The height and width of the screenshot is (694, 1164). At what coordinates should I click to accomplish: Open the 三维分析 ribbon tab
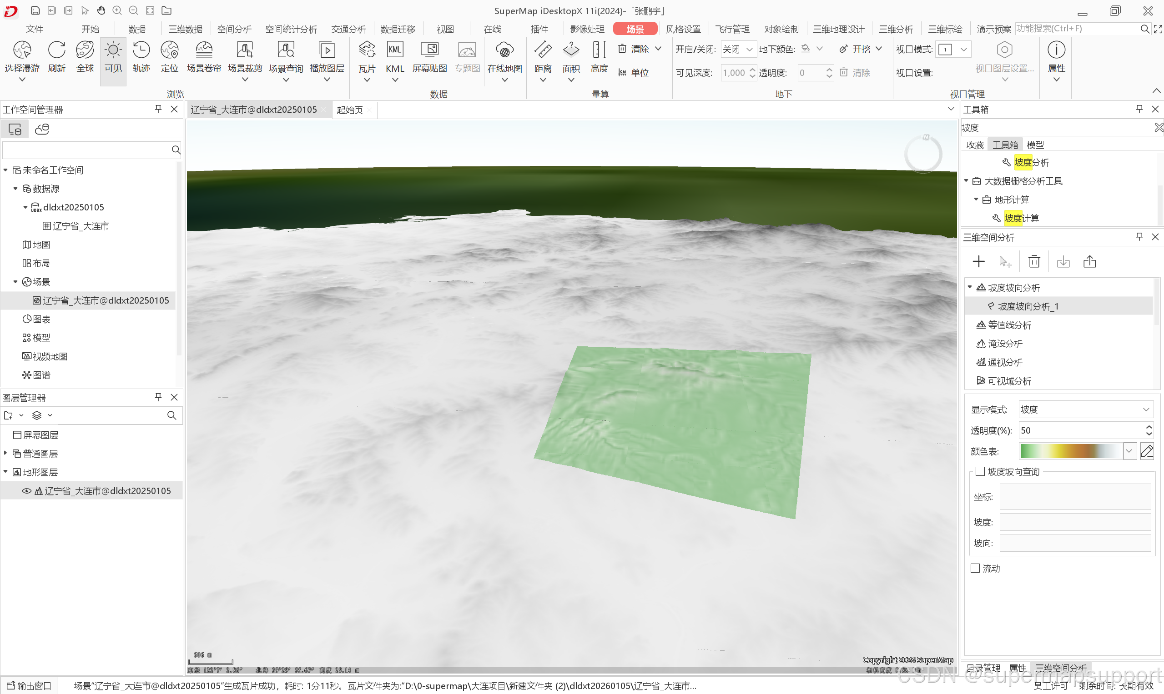click(x=895, y=29)
